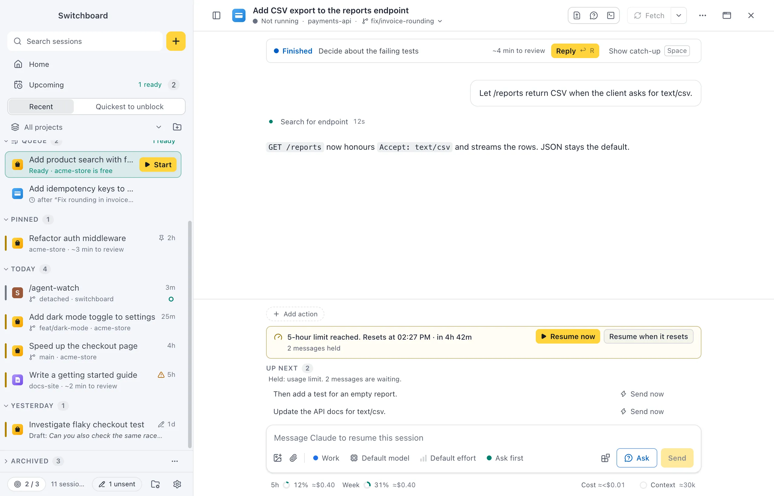Screen dimensions: 774x496
Task: Open the three-dots more menu in header
Action: [x=703, y=15]
